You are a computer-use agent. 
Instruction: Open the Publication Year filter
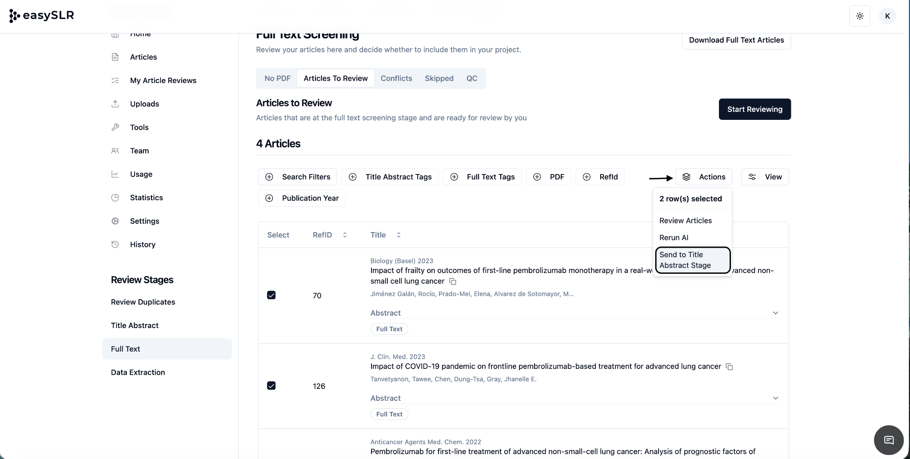[x=302, y=198]
